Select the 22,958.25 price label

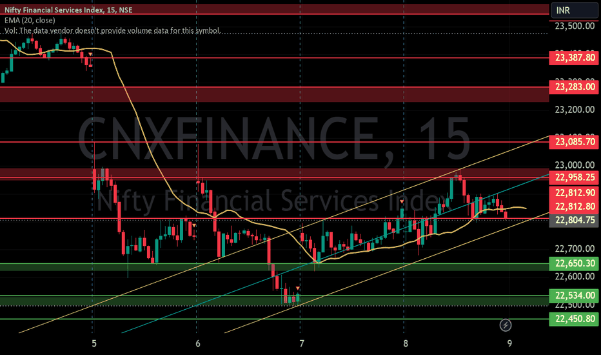tap(574, 177)
